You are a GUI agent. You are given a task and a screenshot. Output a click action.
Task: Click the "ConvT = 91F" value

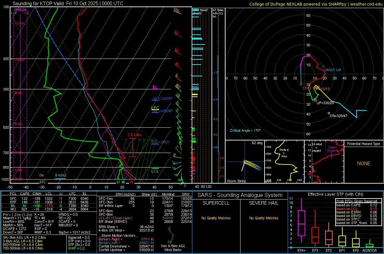pyautogui.click(x=44, y=222)
